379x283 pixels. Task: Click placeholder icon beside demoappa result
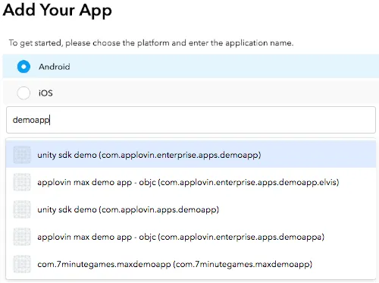(x=22, y=237)
